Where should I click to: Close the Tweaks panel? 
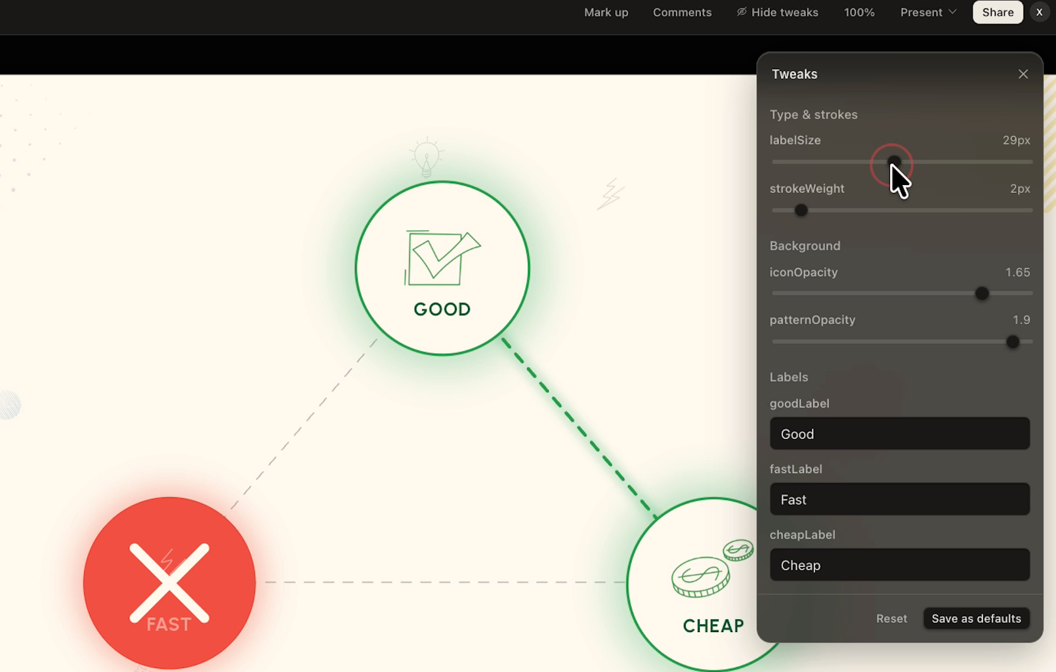coord(1023,74)
